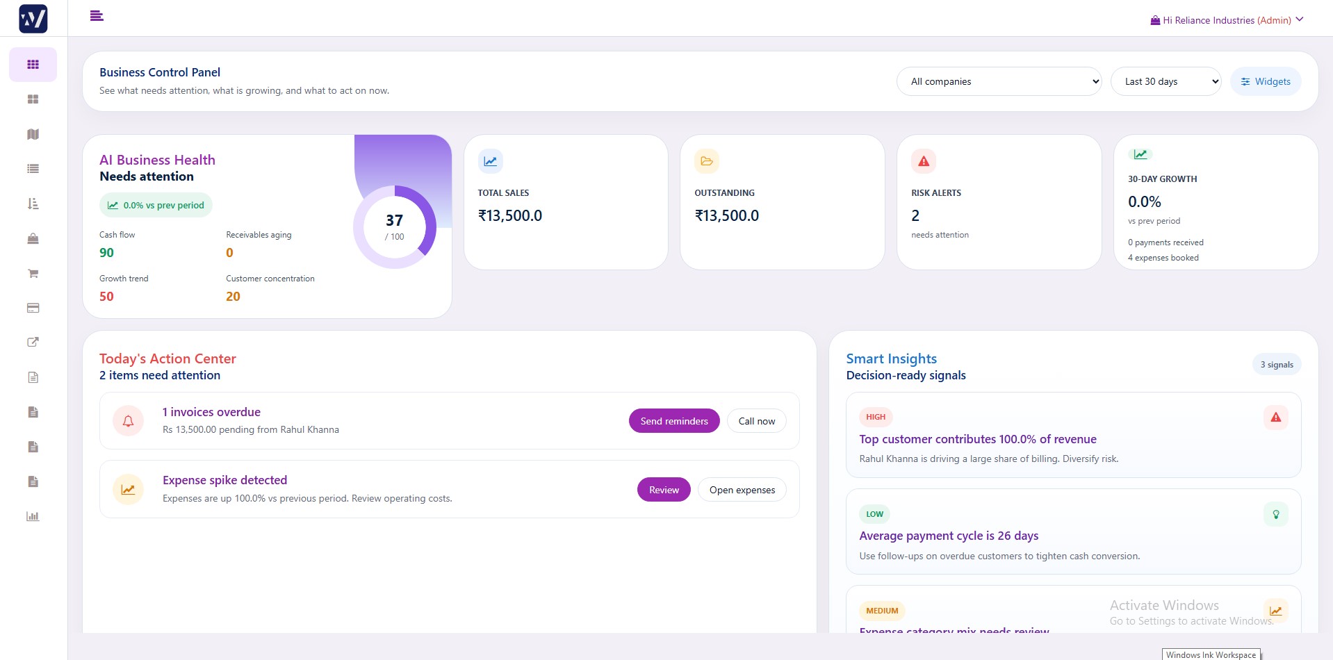Click the MEDIUM priority tag
The height and width of the screenshot is (660, 1333).
(x=882, y=611)
